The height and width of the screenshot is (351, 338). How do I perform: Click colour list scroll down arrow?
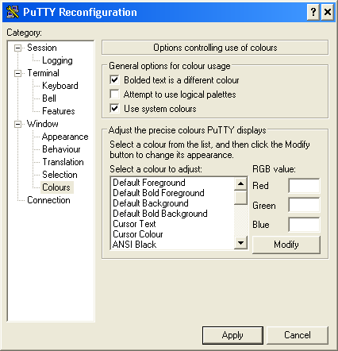pos(240,243)
